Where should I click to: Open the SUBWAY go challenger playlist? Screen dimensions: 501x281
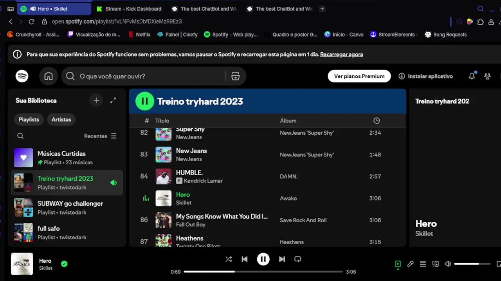[x=67, y=208]
